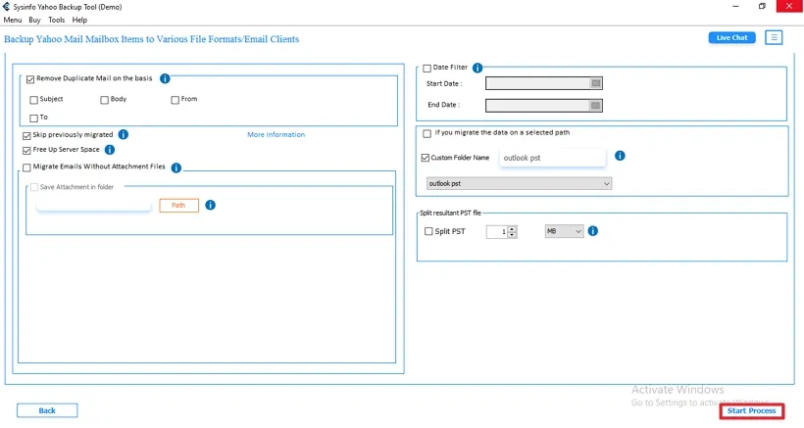Open the Tools menu

click(57, 20)
